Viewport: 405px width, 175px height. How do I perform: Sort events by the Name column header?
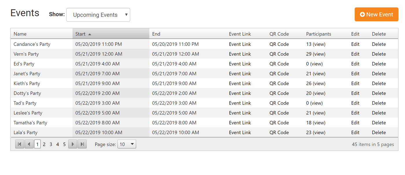[x=20, y=34]
